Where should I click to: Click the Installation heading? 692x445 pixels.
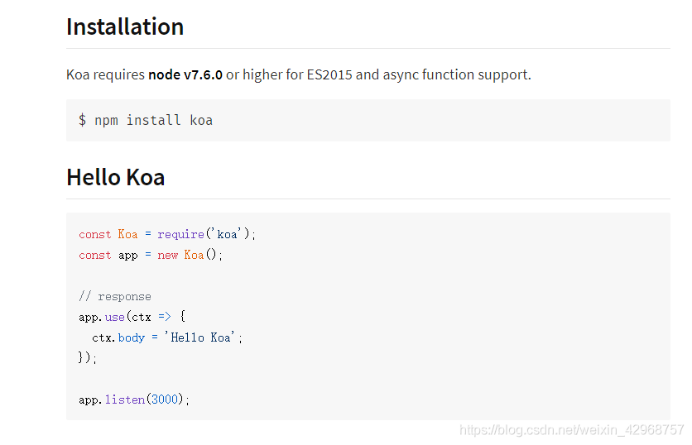tap(125, 27)
